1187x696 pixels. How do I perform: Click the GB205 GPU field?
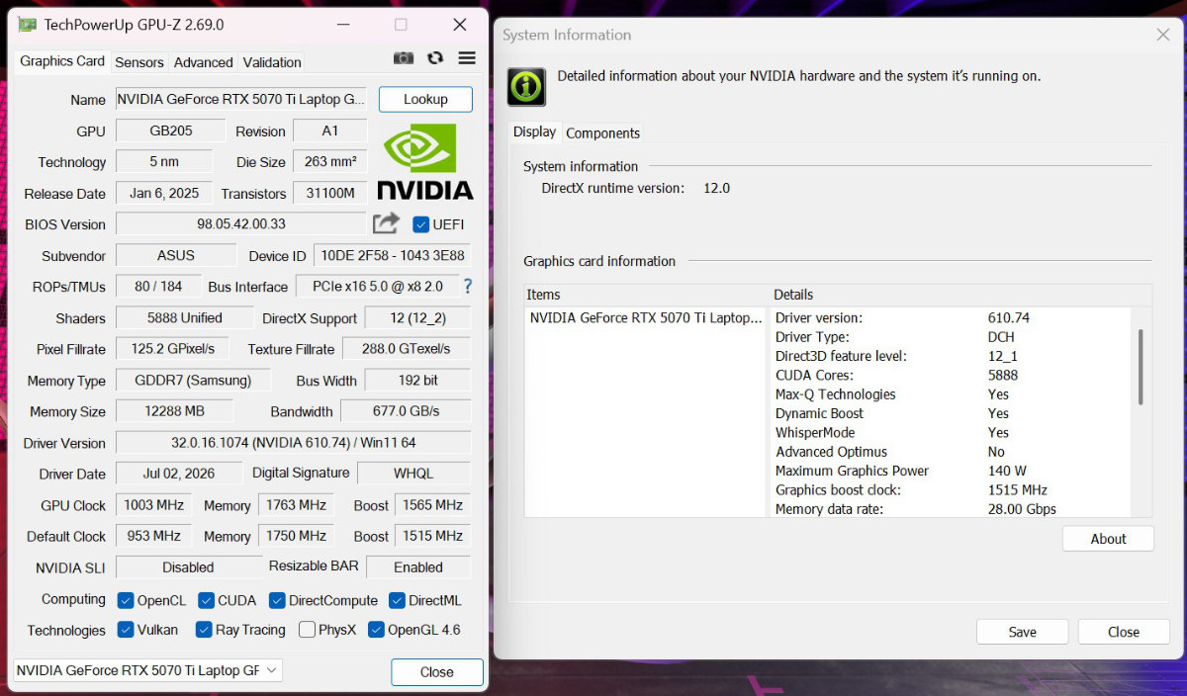point(170,130)
